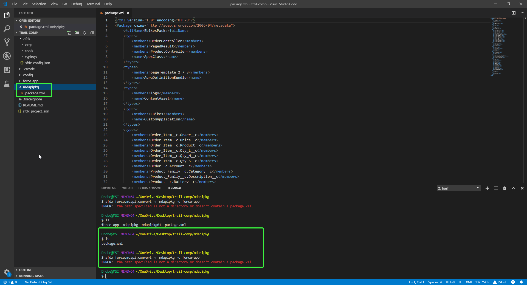Open the Search view in activity bar
Viewport: 527px width, 285px height.
click(x=7, y=29)
